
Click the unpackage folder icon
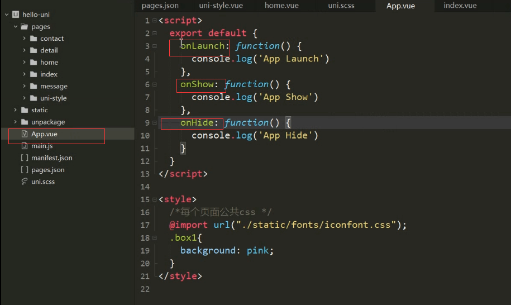pyautogui.click(x=25, y=122)
